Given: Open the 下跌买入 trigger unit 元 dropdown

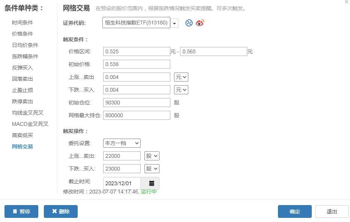Looking at the screenshot, I should 181,90.
